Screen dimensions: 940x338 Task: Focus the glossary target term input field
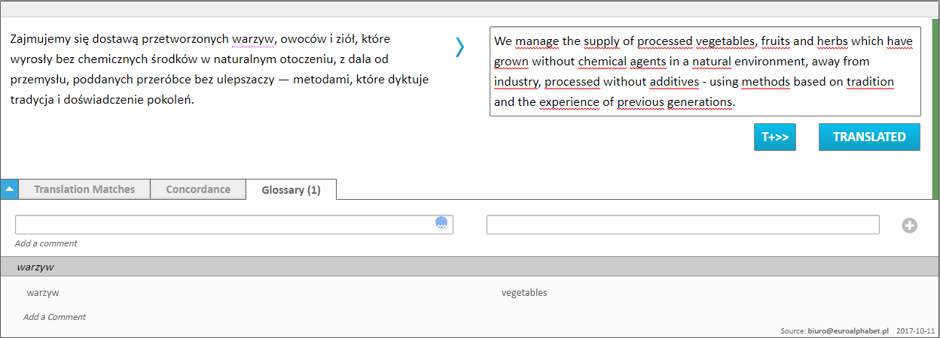[x=682, y=225]
